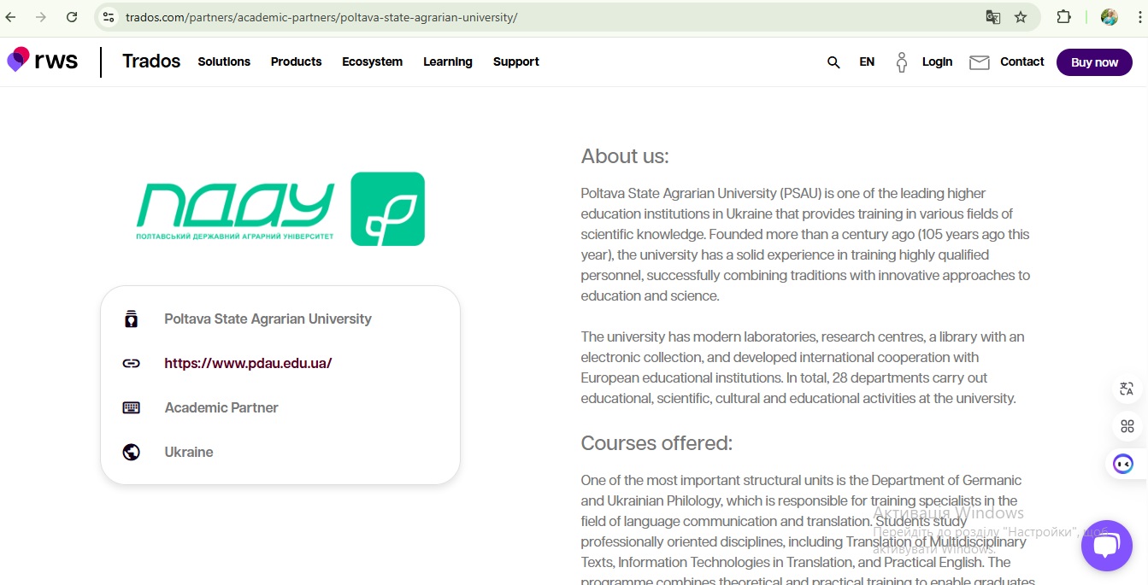The image size is (1148, 585).
Task: Click the 'About us:' heading
Action: coord(625,156)
